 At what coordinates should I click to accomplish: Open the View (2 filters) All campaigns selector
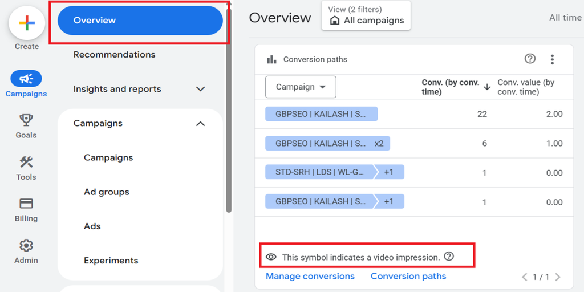(x=366, y=15)
